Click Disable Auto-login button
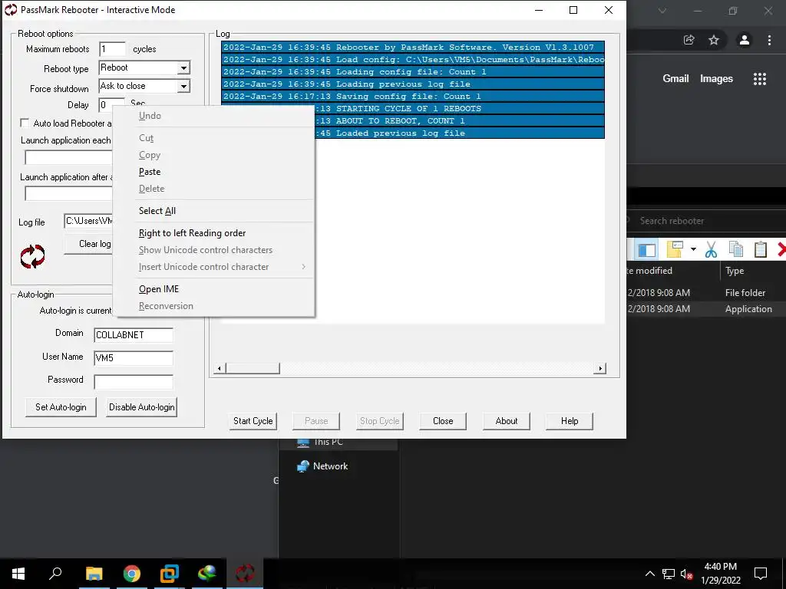Screen dimensions: 786x589 [x=142, y=407]
